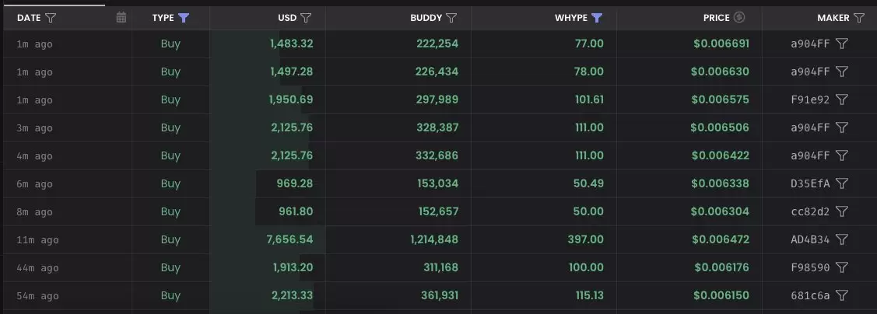Click the 7,656.54 USD volume bar
Image resolution: width=877 pixels, height=314 pixels.
(x=268, y=239)
